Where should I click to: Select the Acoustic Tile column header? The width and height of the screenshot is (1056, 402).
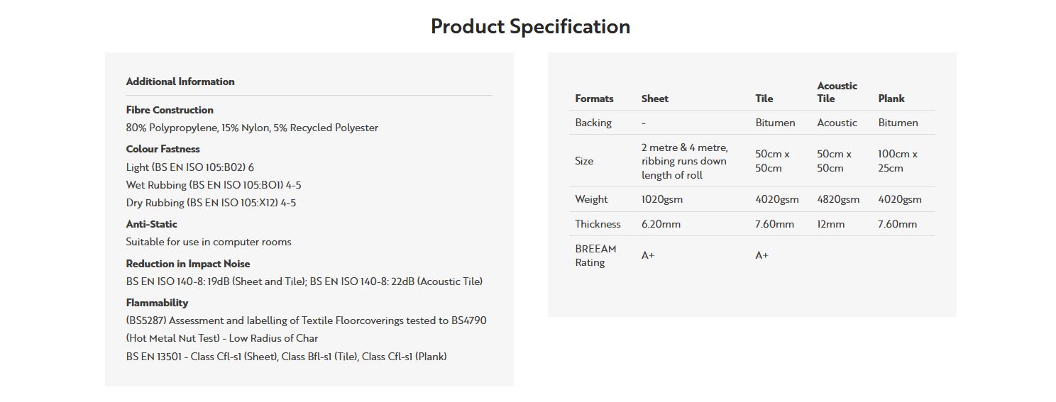[x=837, y=92]
